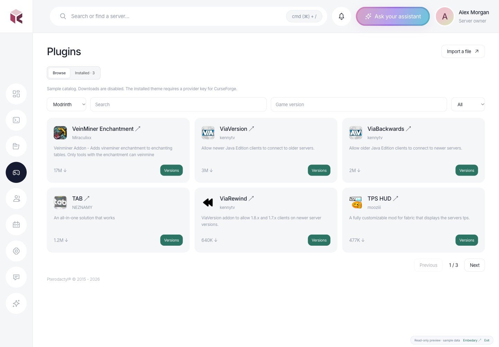Focus the Game version input field

(x=359, y=104)
